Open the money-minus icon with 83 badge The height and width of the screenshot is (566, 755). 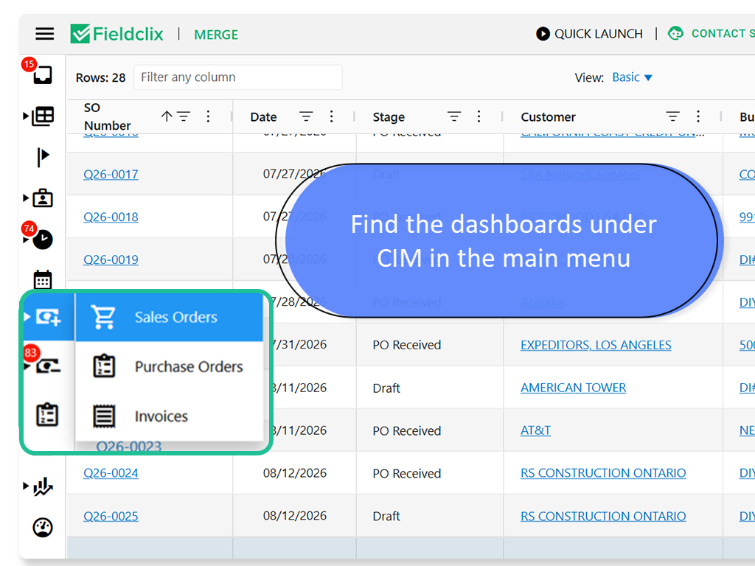[x=48, y=366]
